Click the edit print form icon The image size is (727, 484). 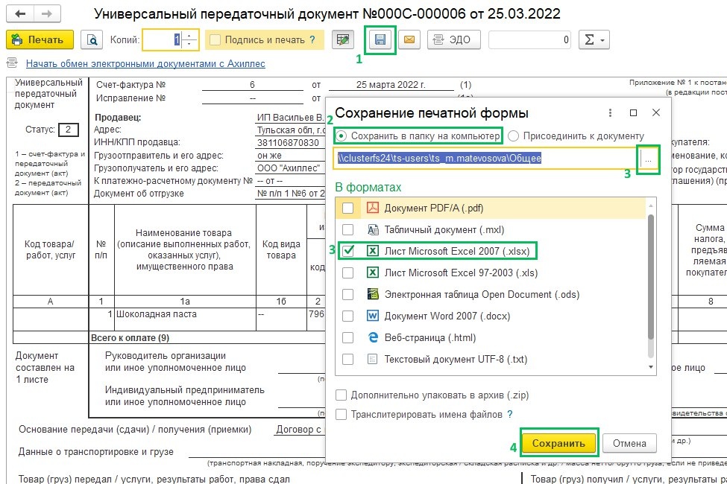coord(343,39)
